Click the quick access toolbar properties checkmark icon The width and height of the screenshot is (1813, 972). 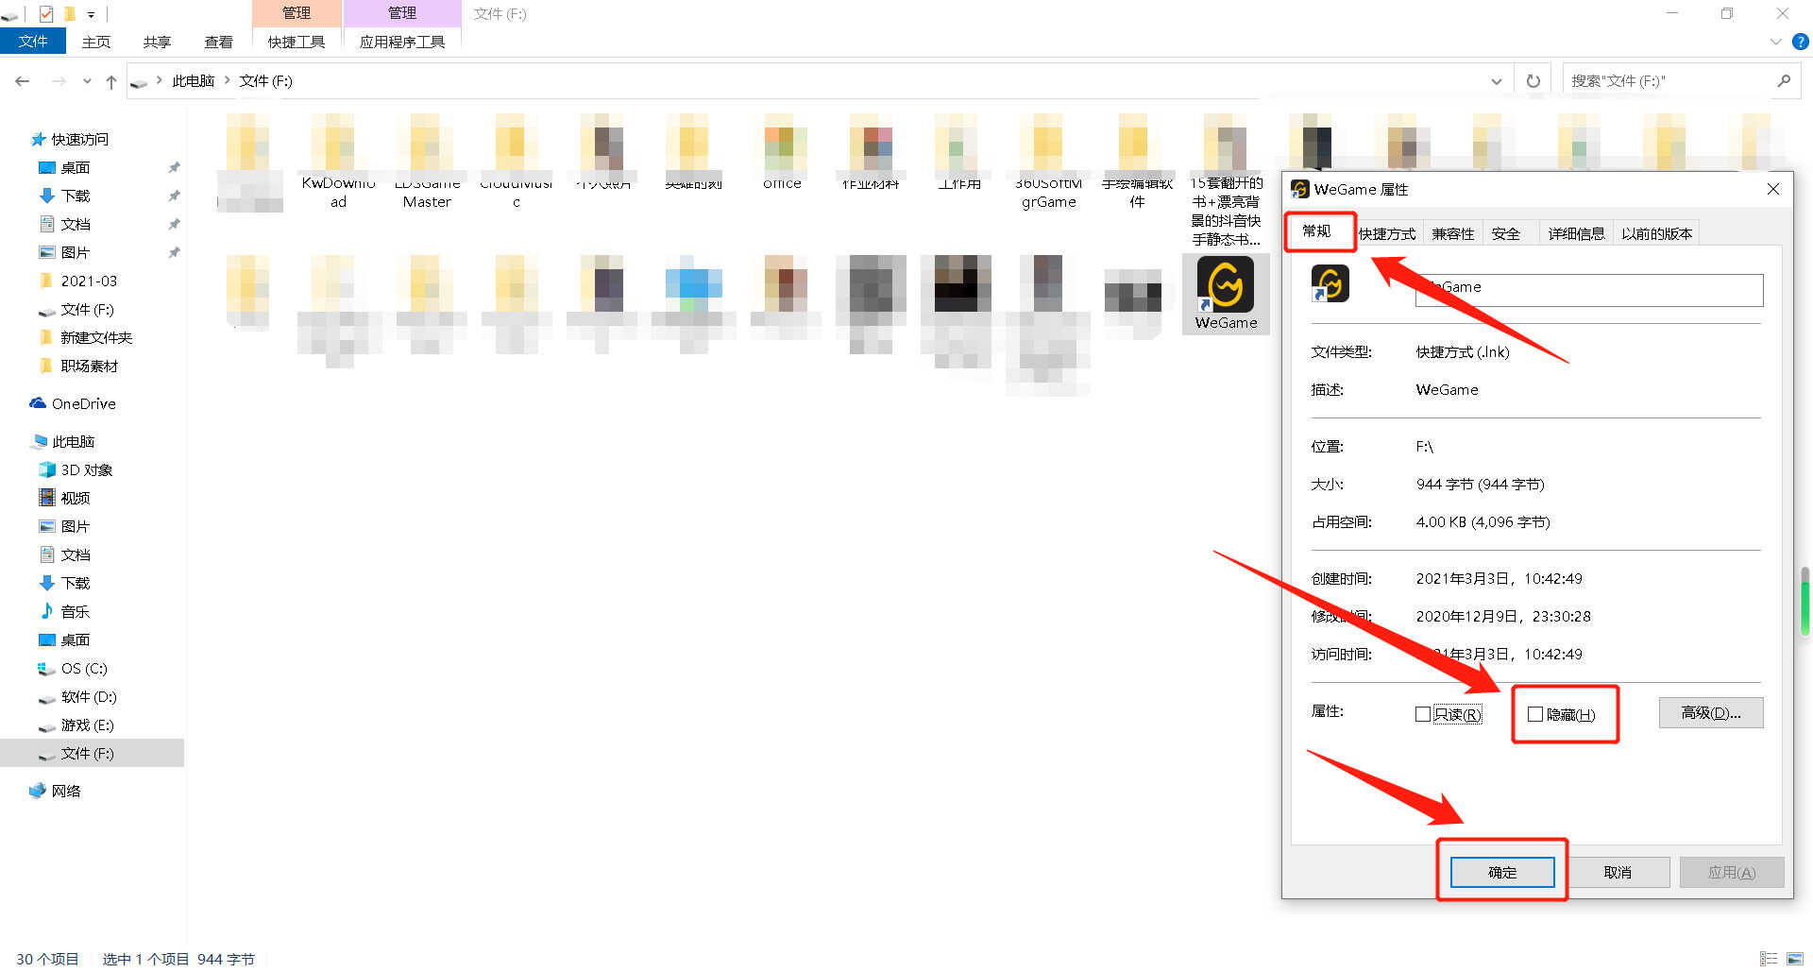46,13
